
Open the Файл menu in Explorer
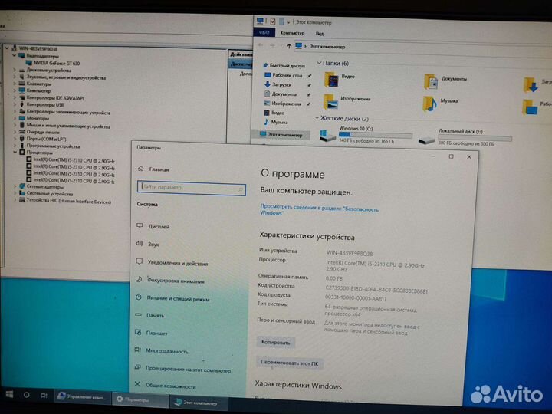pos(264,33)
